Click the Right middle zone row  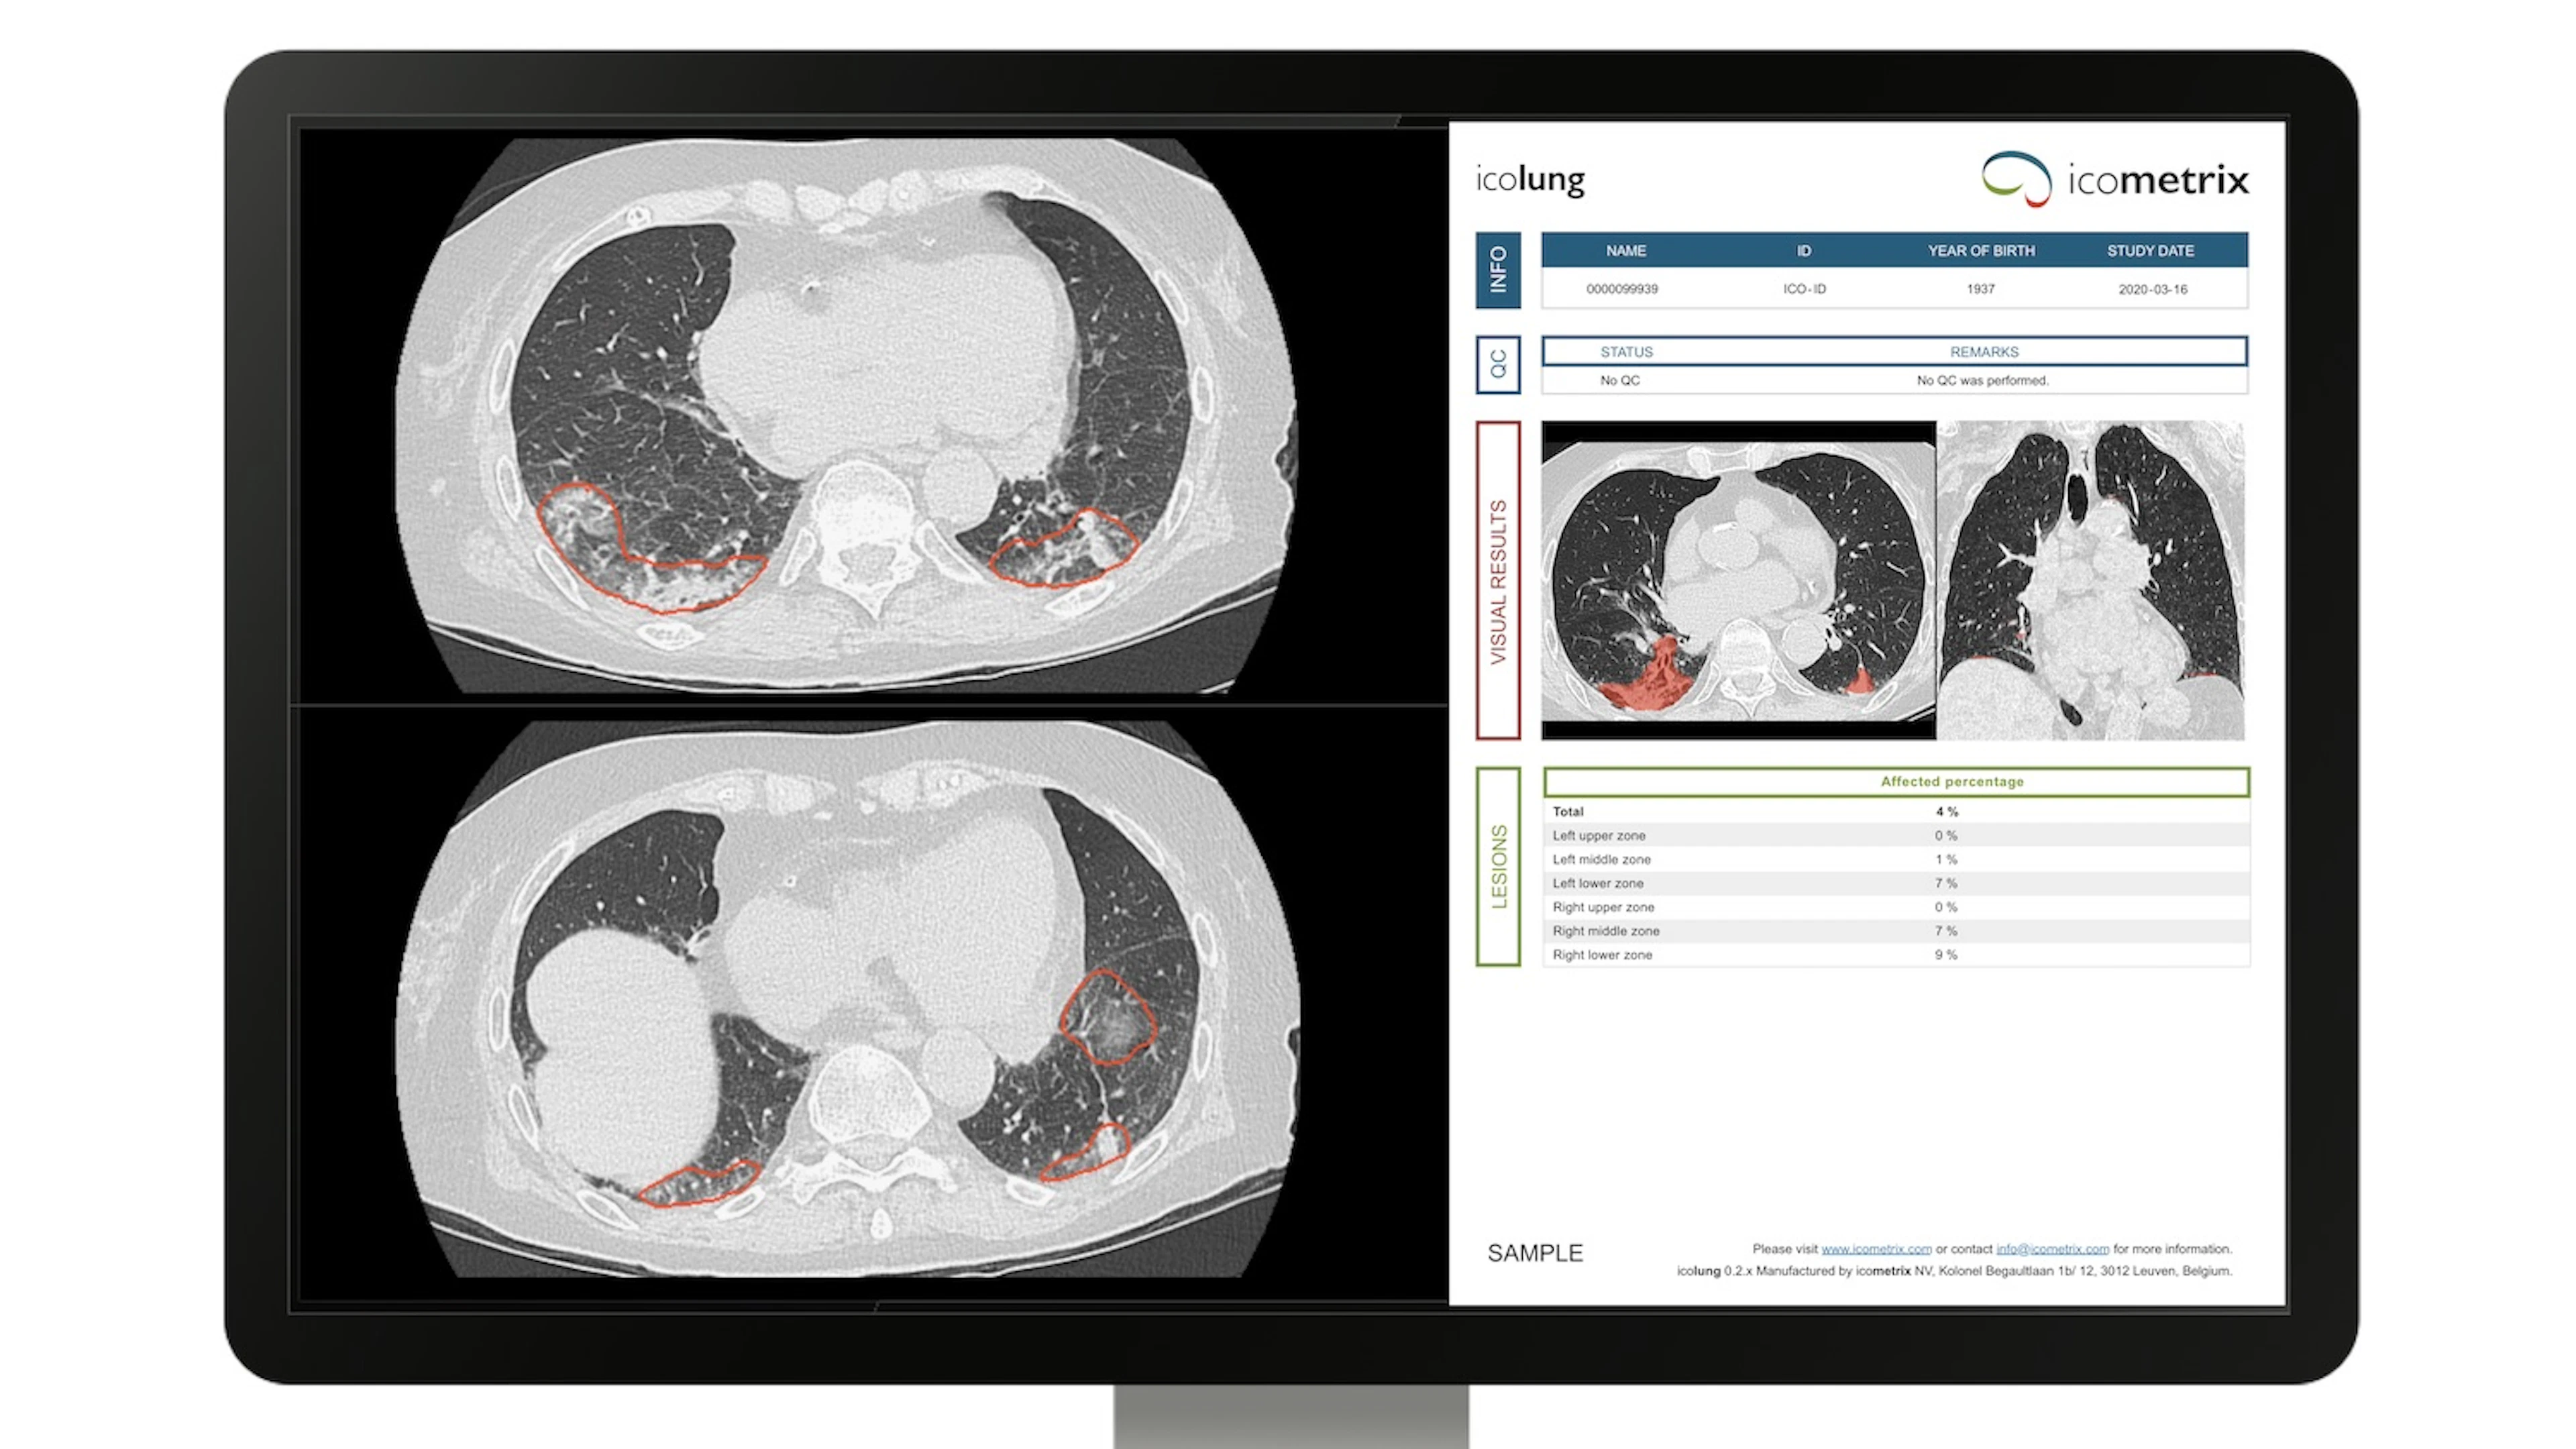click(1896, 931)
